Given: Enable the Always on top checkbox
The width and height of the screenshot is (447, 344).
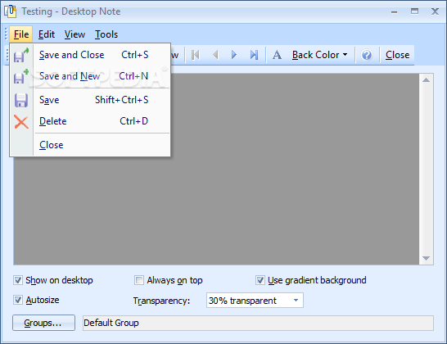Looking at the screenshot, I should click(x=139, y=280).
